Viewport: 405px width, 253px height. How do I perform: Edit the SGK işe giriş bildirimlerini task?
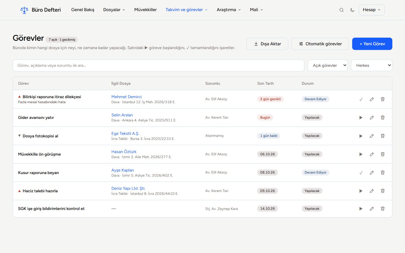pyautogui.click(x=372, y=209)
